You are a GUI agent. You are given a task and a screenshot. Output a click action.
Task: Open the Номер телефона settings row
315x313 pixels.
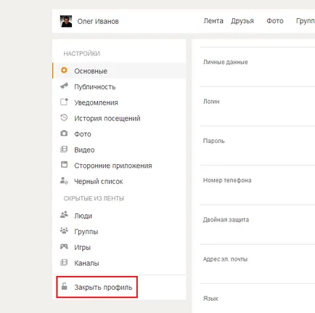click(x=258, y=185)
